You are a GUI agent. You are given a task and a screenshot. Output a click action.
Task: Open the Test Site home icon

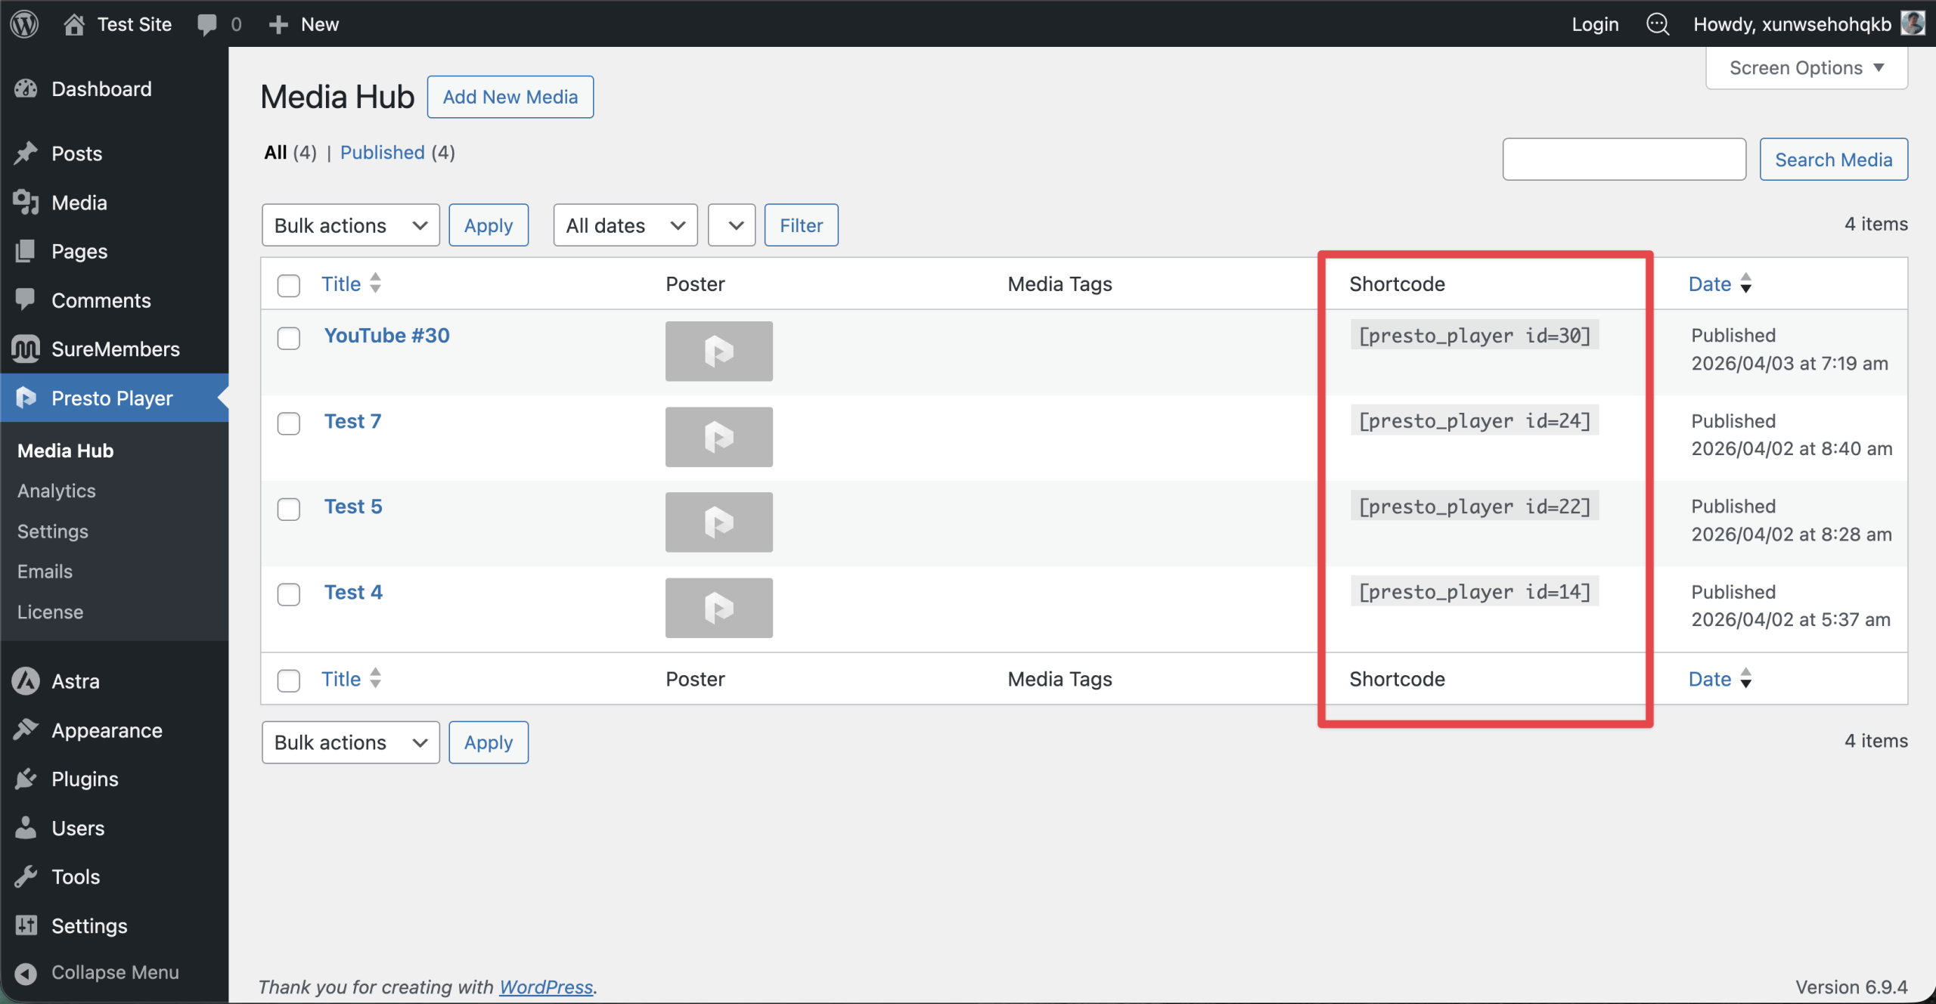pyautogui.click(x=74, y=24)
